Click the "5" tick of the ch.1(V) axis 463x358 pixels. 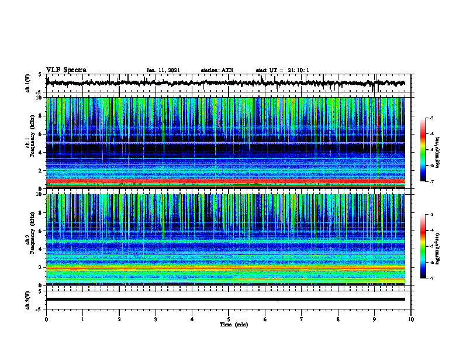click(40, 75)
